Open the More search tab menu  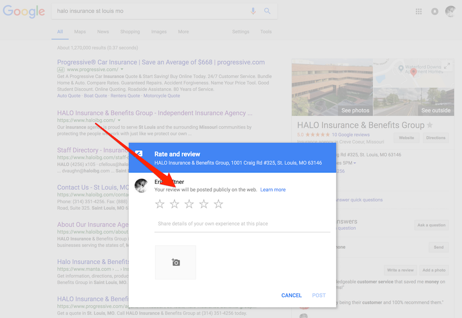pos(183,32)
